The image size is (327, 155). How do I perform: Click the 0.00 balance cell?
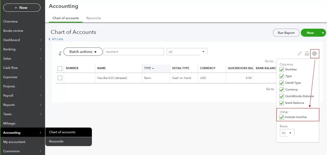tap(248, 78)
